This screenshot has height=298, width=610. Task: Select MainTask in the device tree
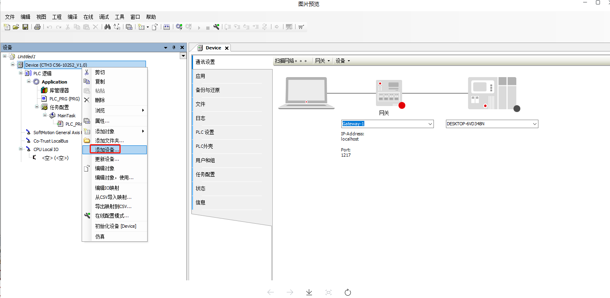point(66,116)
